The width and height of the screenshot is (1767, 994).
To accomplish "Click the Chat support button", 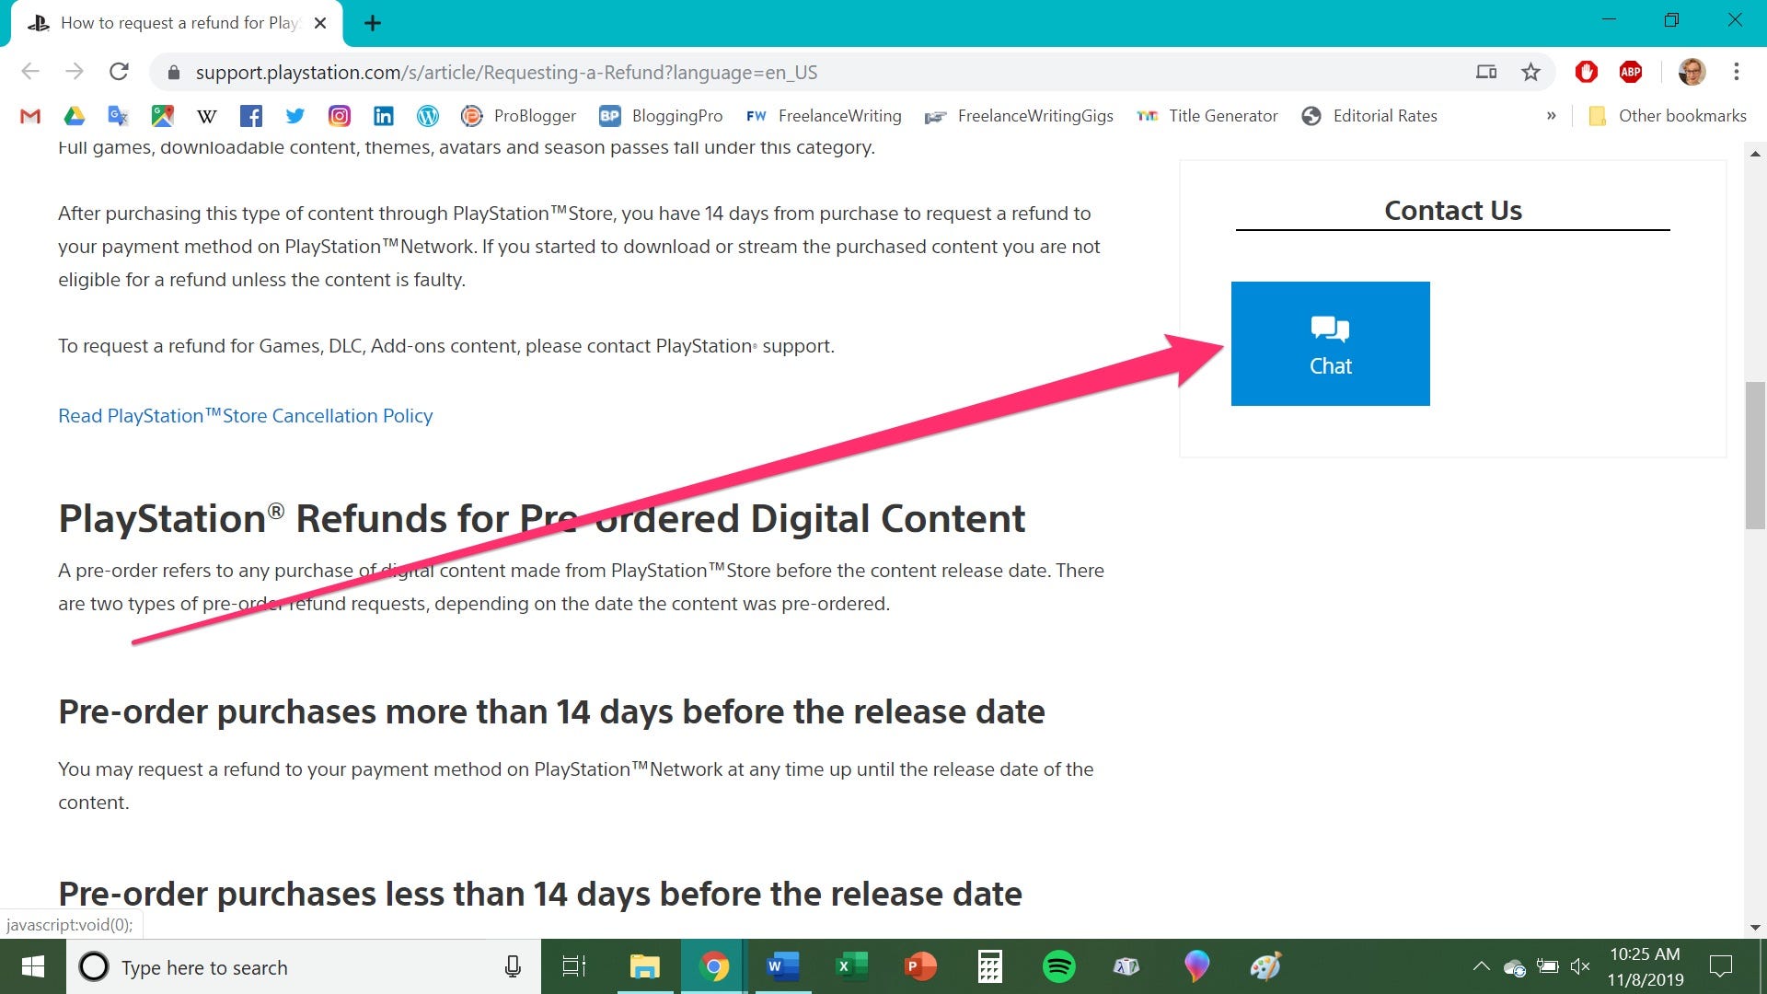I will tap(1332, 343).
